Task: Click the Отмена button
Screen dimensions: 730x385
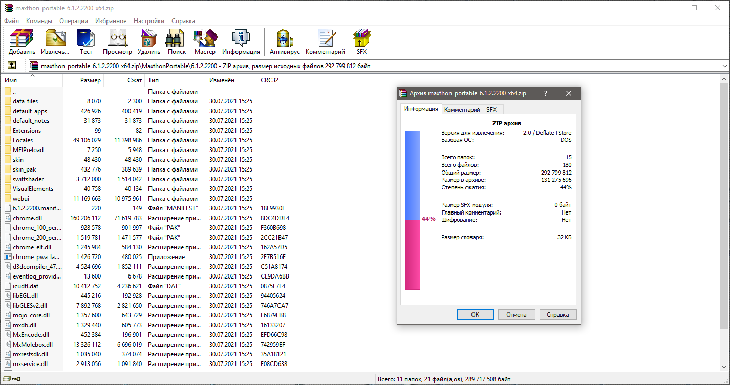Action: 517,314
